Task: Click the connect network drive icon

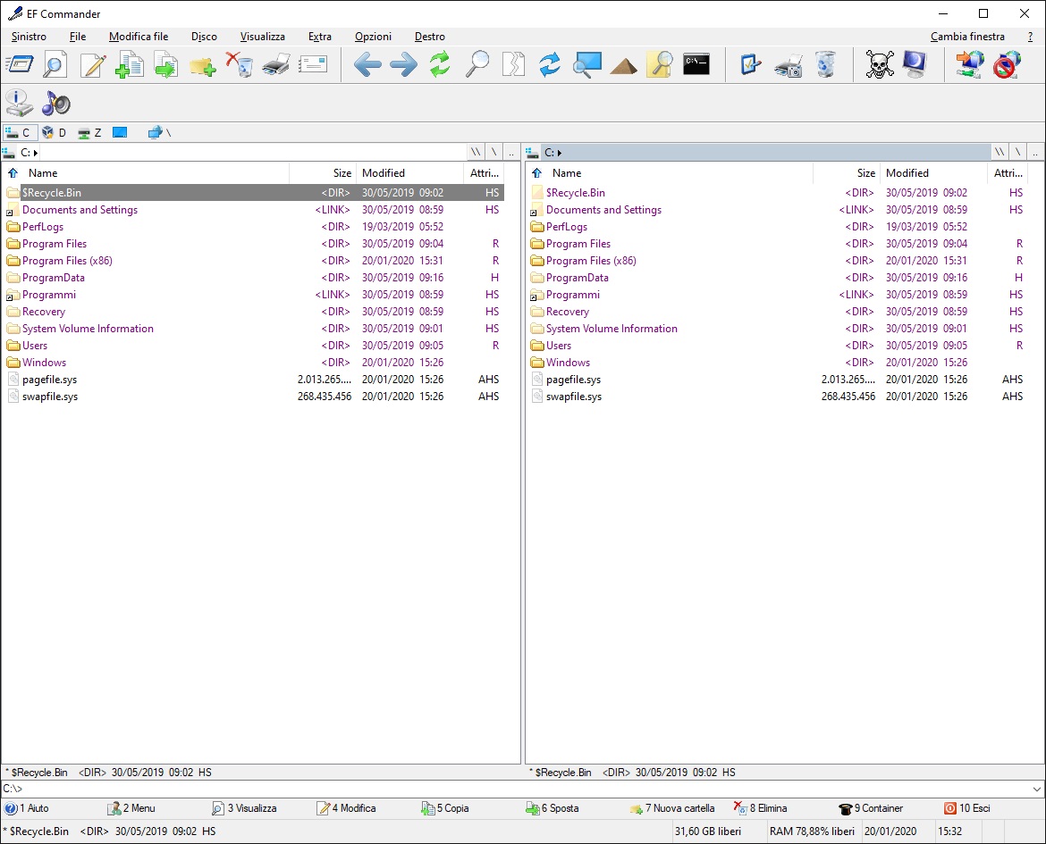Action: pyautogui.click(x=970, y=64)
